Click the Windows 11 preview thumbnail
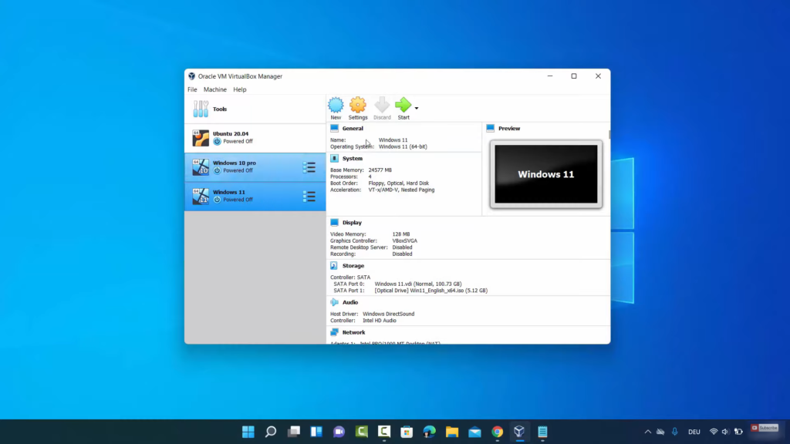 546,174
